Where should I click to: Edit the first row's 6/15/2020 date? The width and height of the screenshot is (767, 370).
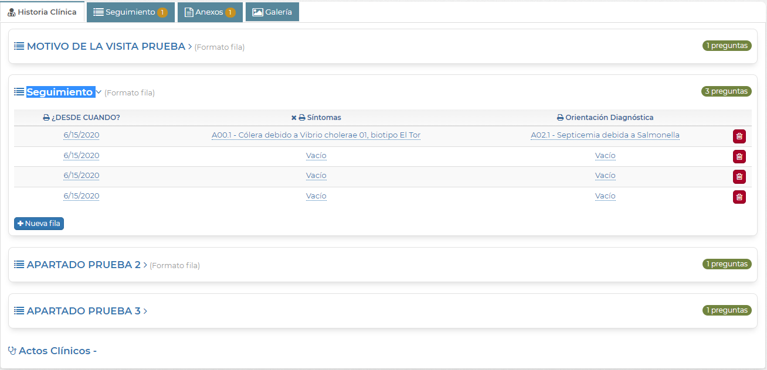pyautogui.click(x=82, y=135)
